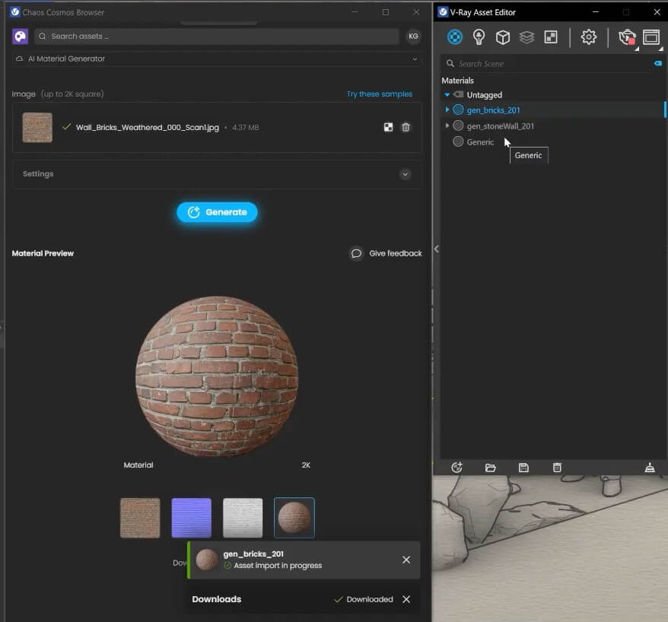
Task: Select the gen_bricks_201 material
Action: (x=493, y=110)
